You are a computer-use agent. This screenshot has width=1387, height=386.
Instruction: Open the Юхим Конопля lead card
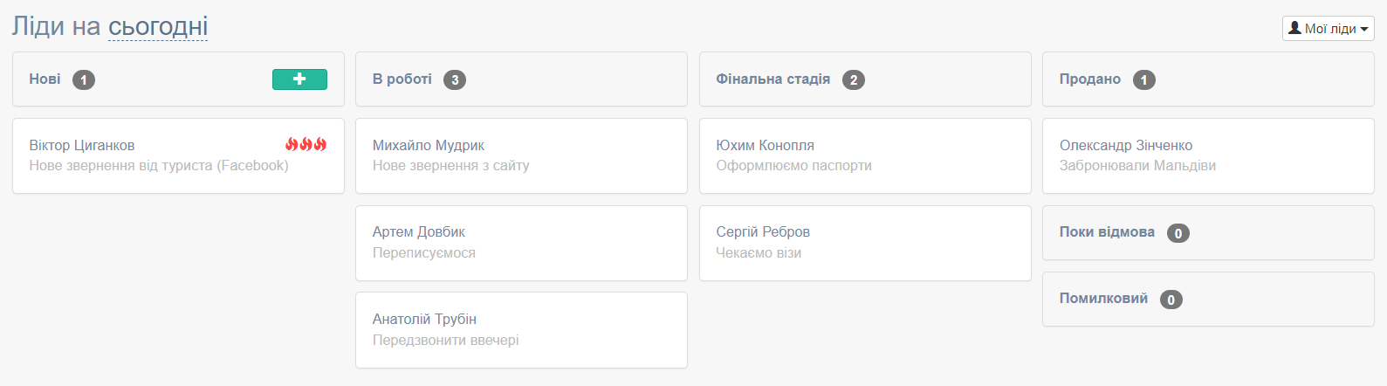click(x=865, y=155)
